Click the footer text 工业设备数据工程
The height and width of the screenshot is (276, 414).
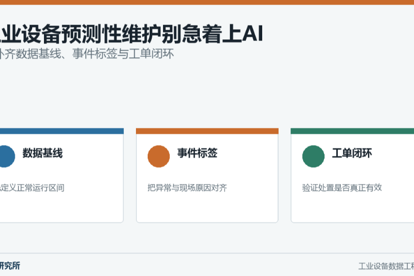(x=386, y=266)
